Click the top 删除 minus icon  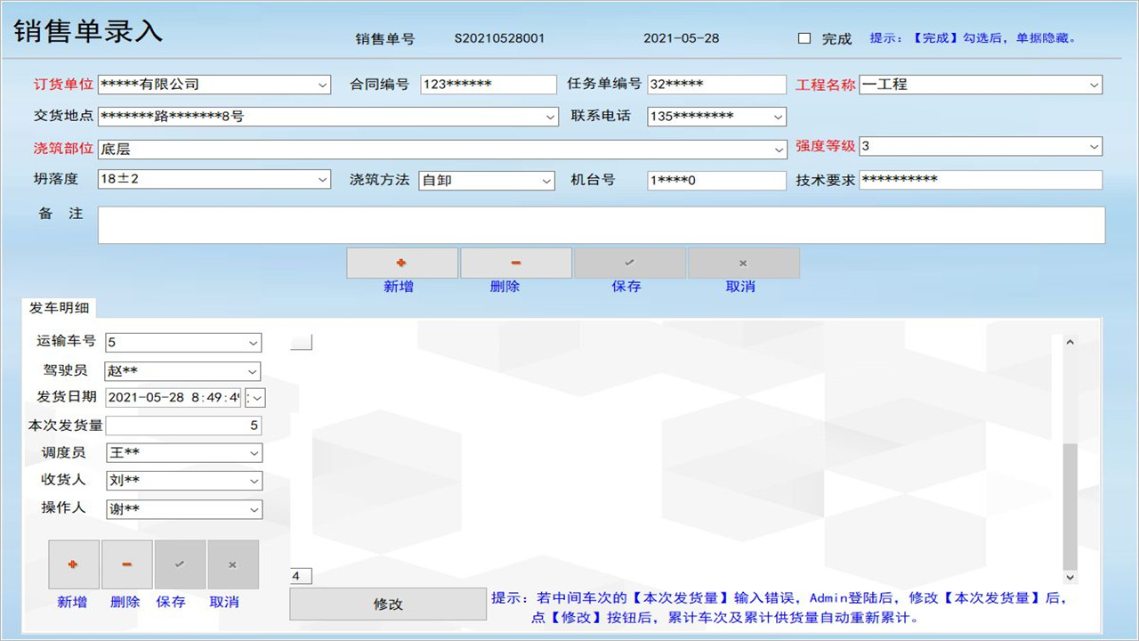pos(515,262)
